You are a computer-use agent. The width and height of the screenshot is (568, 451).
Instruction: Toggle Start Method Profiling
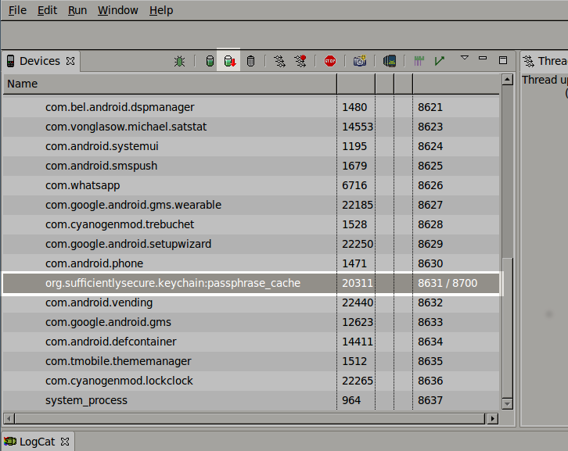pos(300,61)
